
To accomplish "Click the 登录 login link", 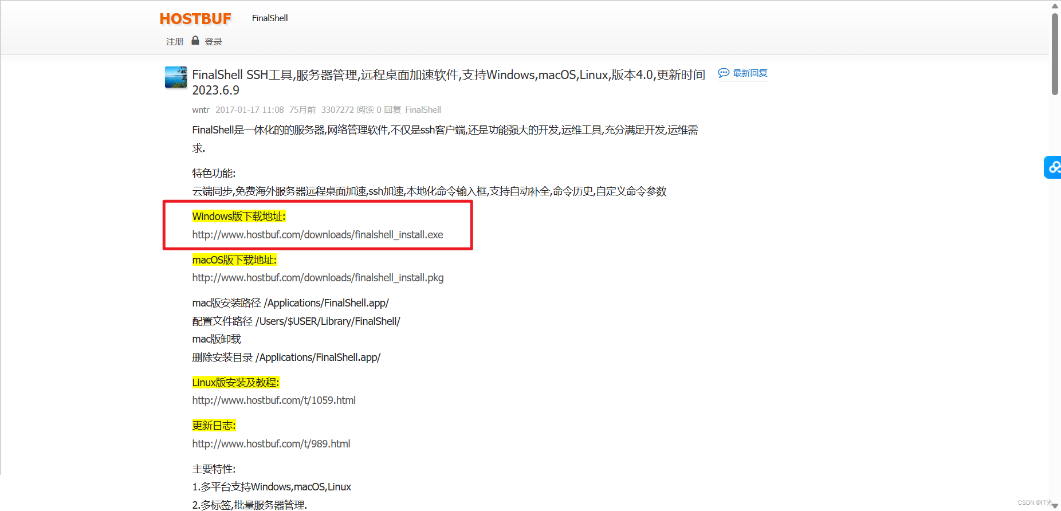I will 213,42.
